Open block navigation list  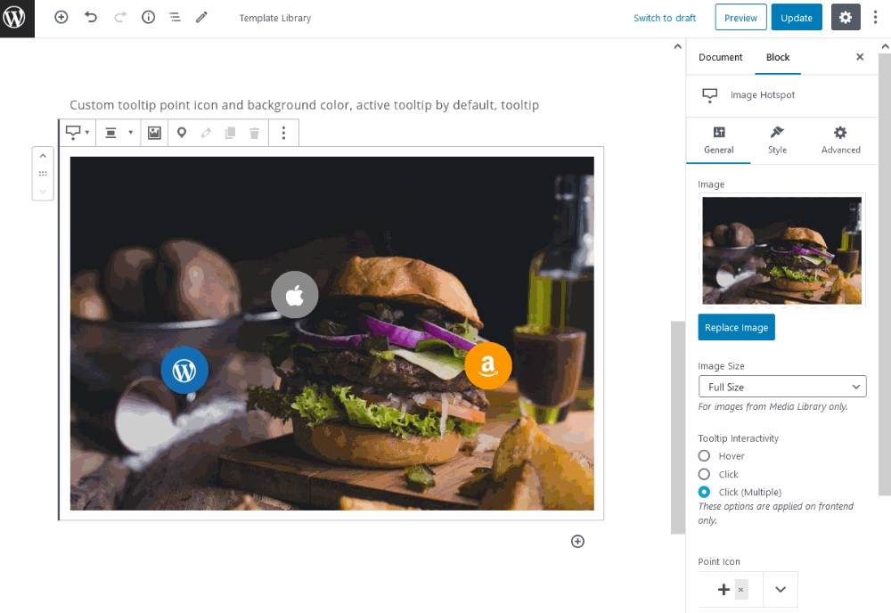pyautogui.click(x=175, y=18)
